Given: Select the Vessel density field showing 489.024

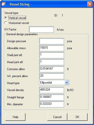Looking at the screenshot, I should click(52, 90).
